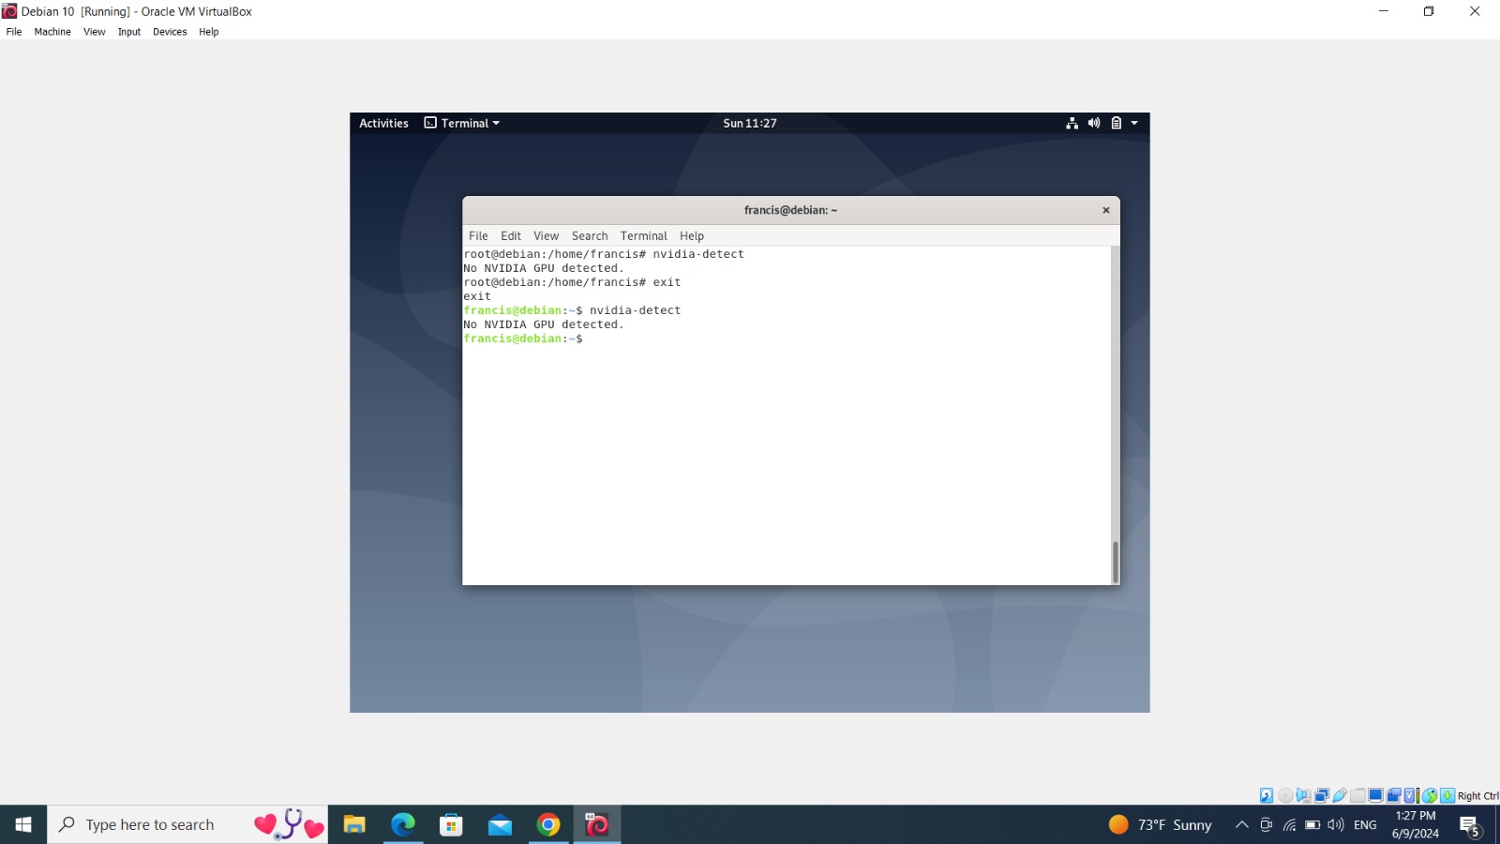Close the francis@debian terminal window
This screenshot has height=844, width=1500.
click(x=1106, y=210)
